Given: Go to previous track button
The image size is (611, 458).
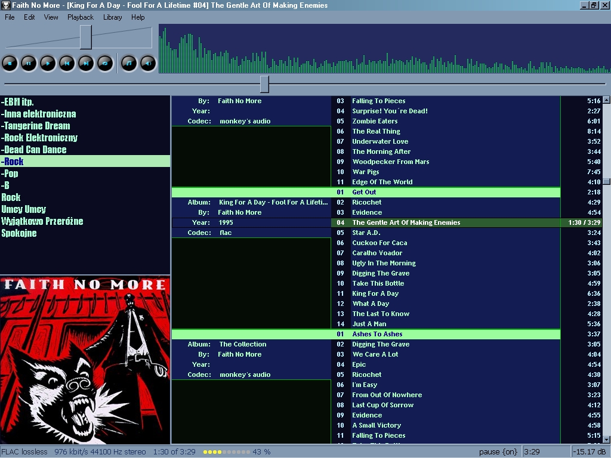Looking at the screenshot, I should point(67,63).
